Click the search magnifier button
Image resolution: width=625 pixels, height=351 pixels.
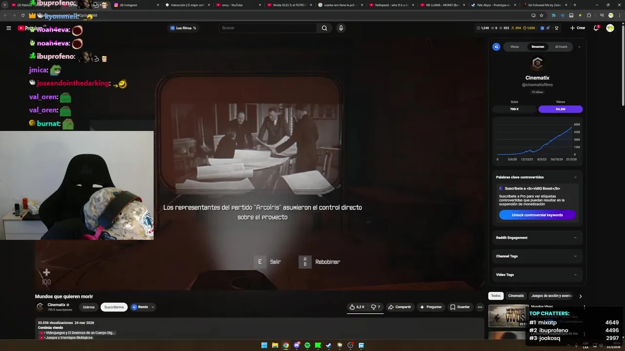tap(324, 28)
